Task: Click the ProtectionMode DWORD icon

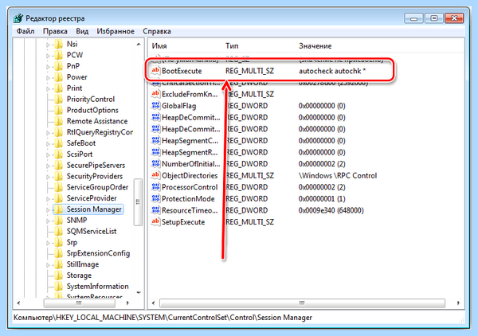Action: [x=155, y=198]
